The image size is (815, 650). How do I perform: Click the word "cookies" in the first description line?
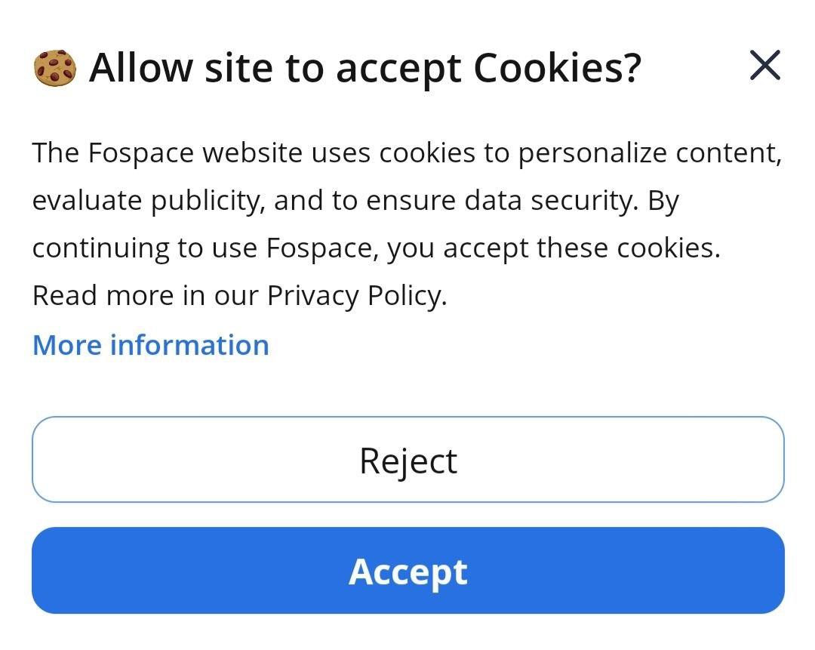click(427, 153)
